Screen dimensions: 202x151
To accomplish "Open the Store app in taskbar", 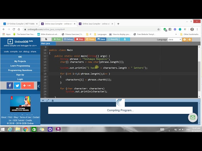I will [34, 129].
